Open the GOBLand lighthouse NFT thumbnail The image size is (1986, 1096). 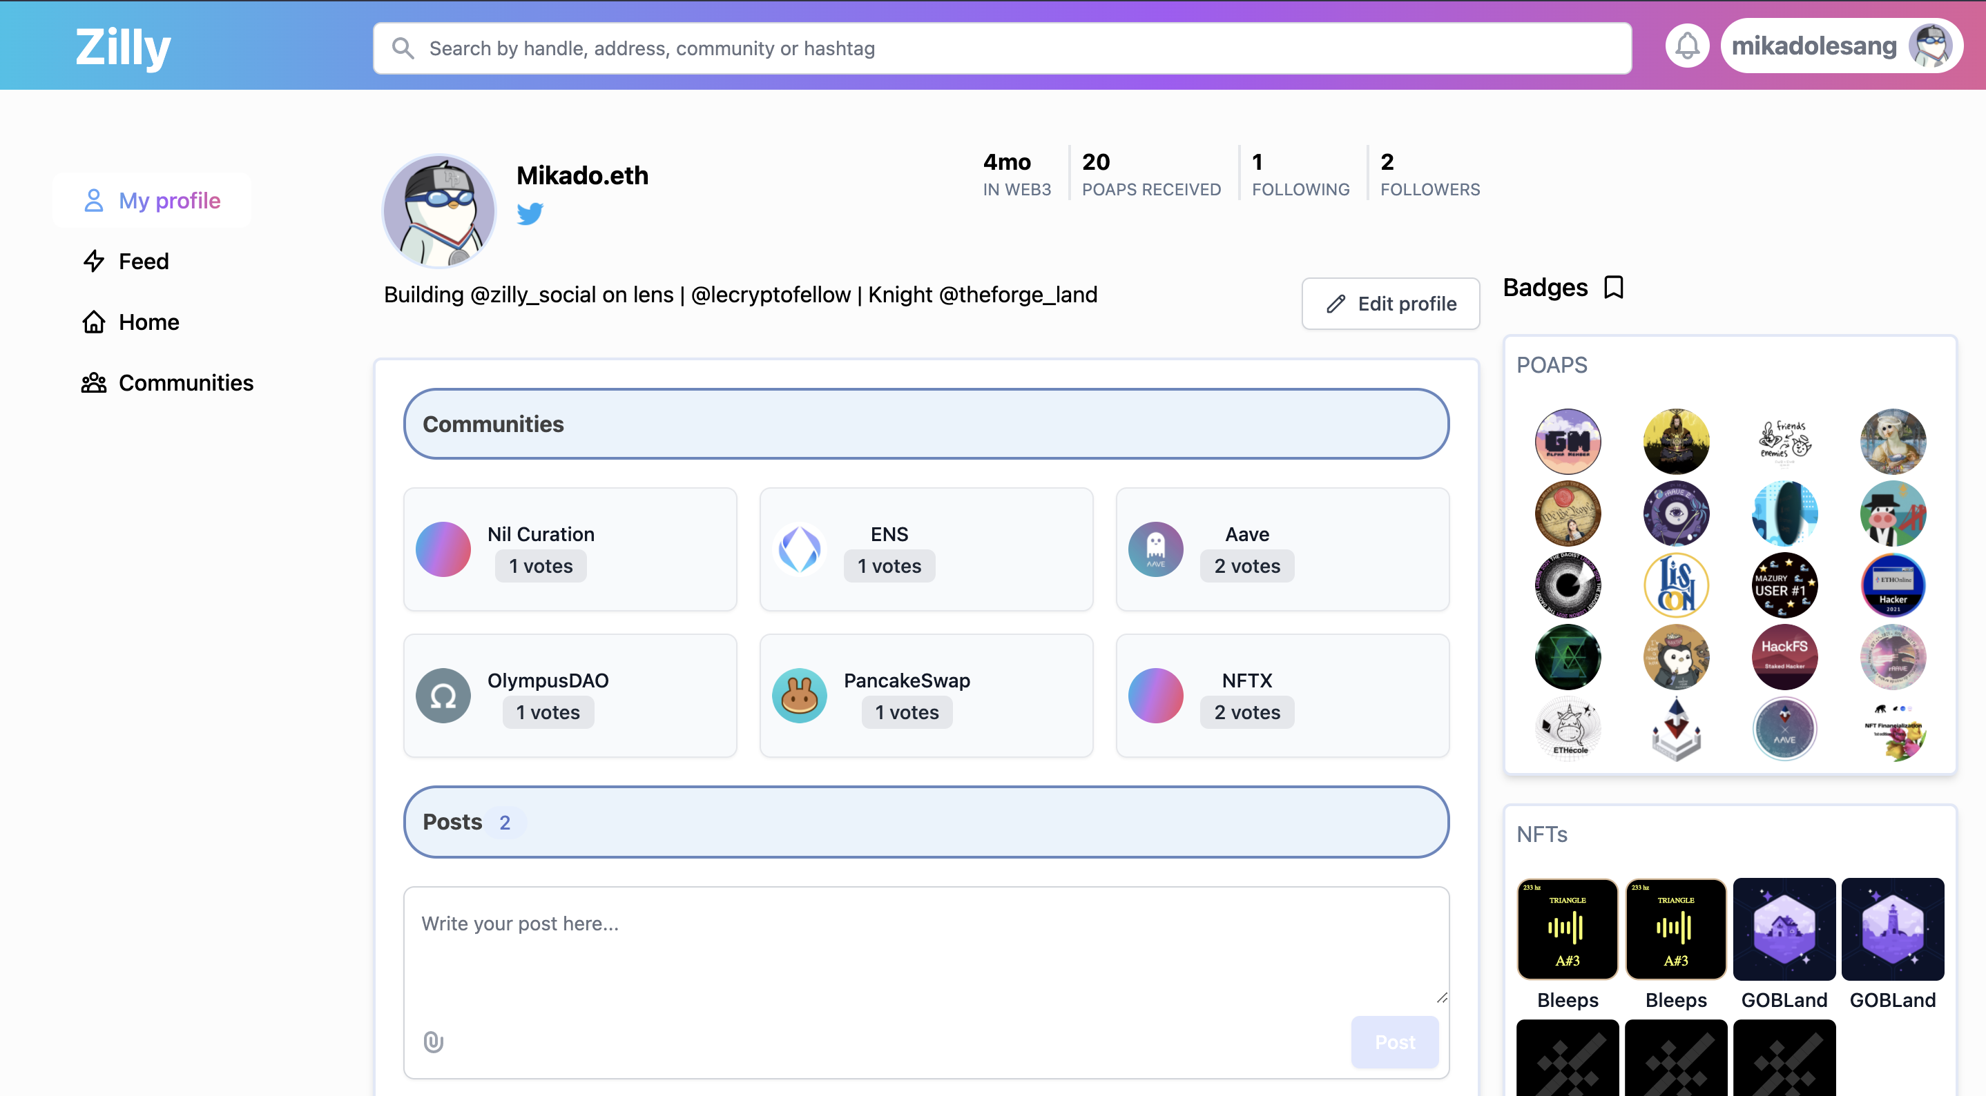[x=1893, y=930]
